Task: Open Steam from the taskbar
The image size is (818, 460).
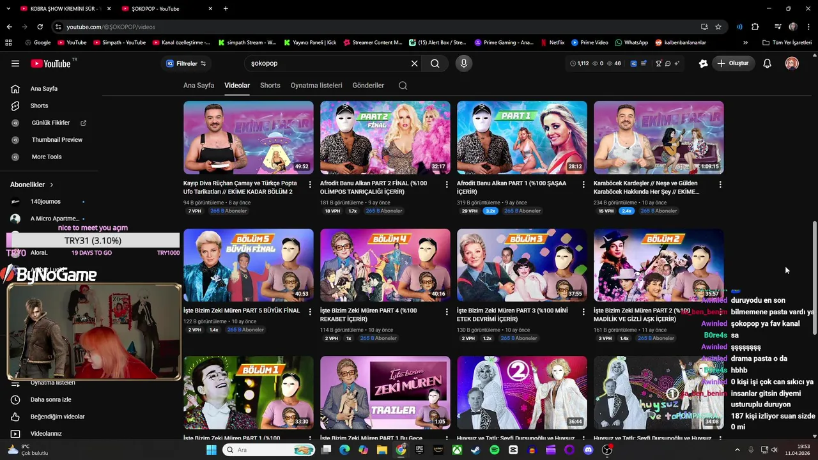Action: pos(475,450)
